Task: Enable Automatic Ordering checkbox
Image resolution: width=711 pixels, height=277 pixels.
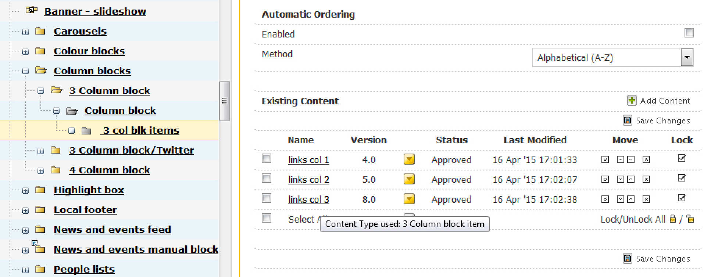Action: pyautogui.click(x=689, y=33)
